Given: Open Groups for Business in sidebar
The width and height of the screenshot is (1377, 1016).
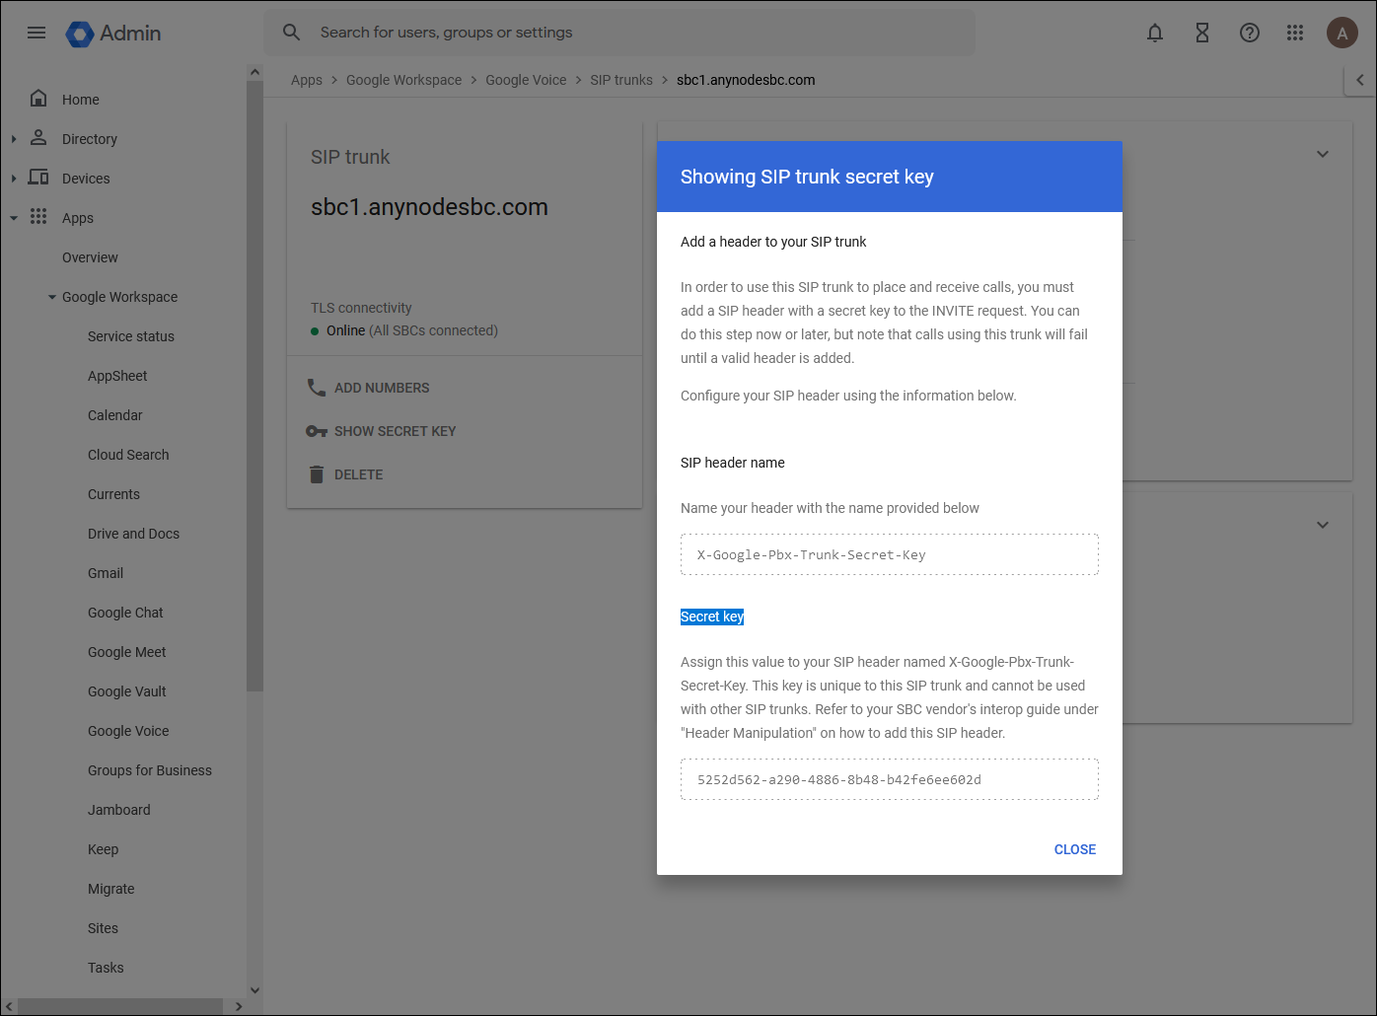Looking at the screenshot, I should pyautogui.click(x=150, y=770).
